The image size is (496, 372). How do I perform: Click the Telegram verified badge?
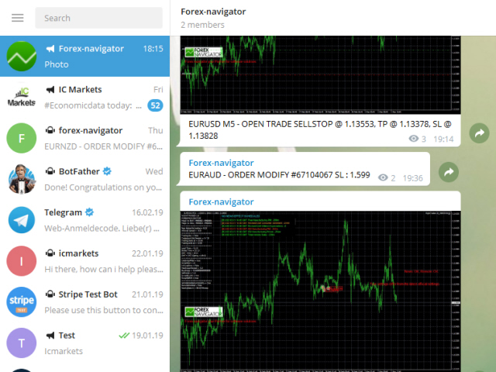pos(90,212)
